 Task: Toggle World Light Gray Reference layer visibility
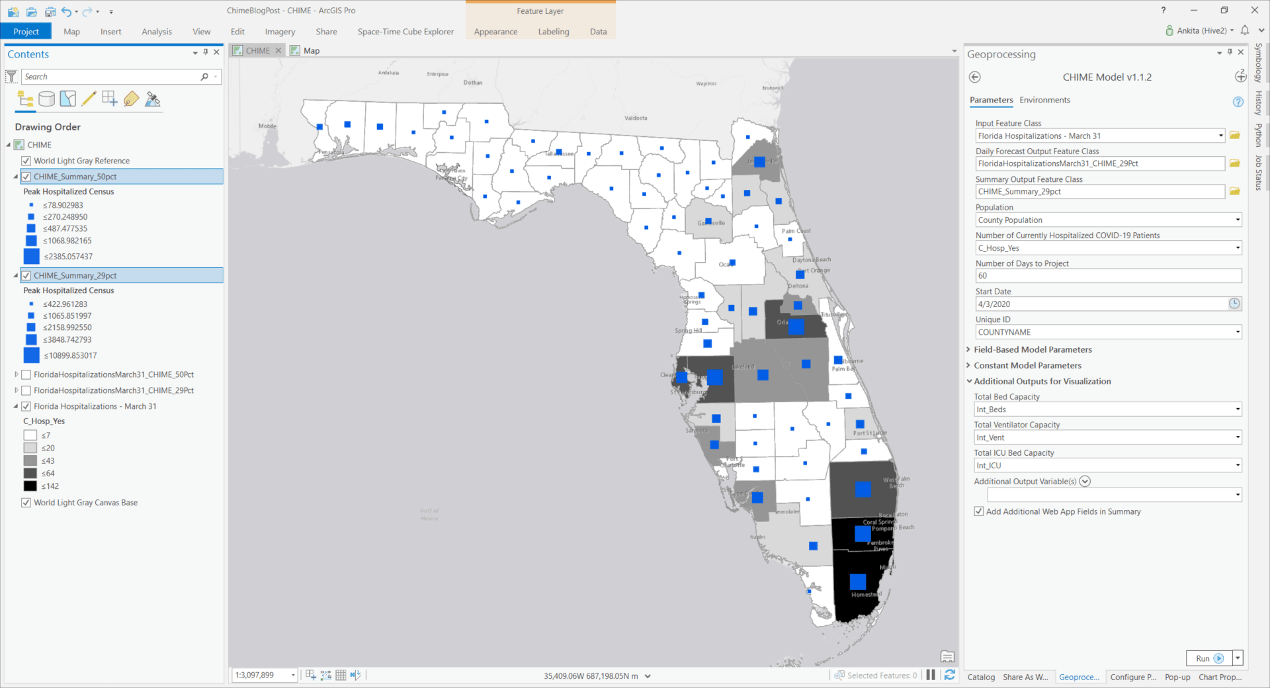[26, 161]
